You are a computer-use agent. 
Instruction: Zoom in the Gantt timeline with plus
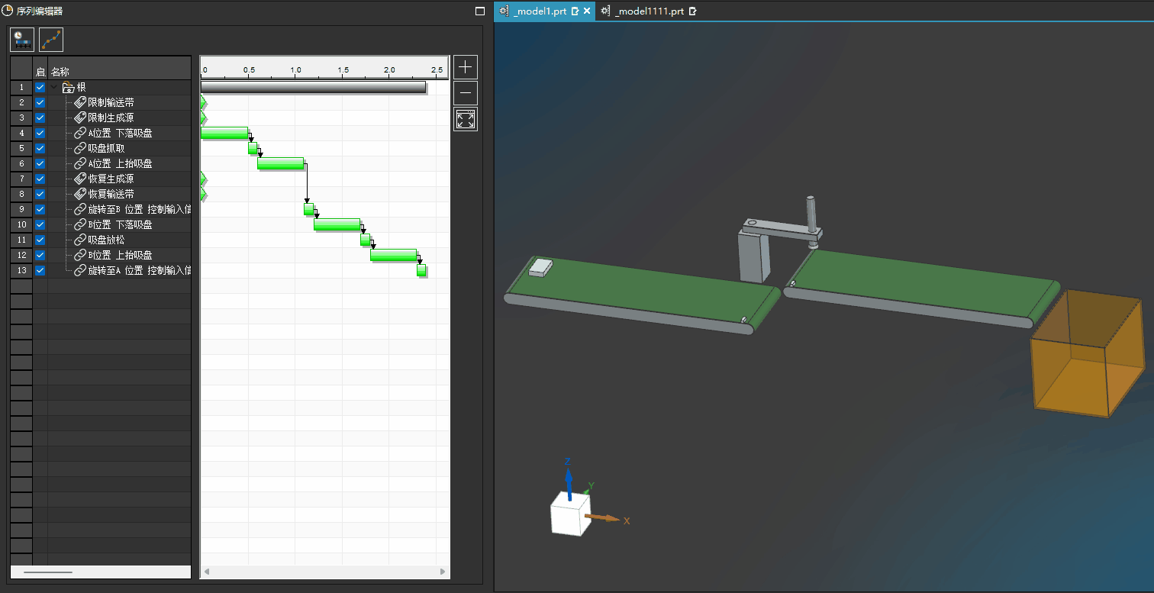[466, 67]
